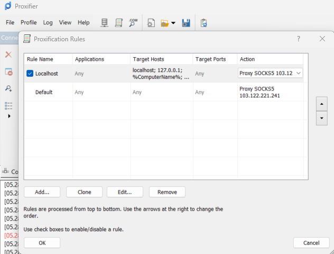
Task: Click the Add... button
Action: pyautogui.click(x=38, y=192)
